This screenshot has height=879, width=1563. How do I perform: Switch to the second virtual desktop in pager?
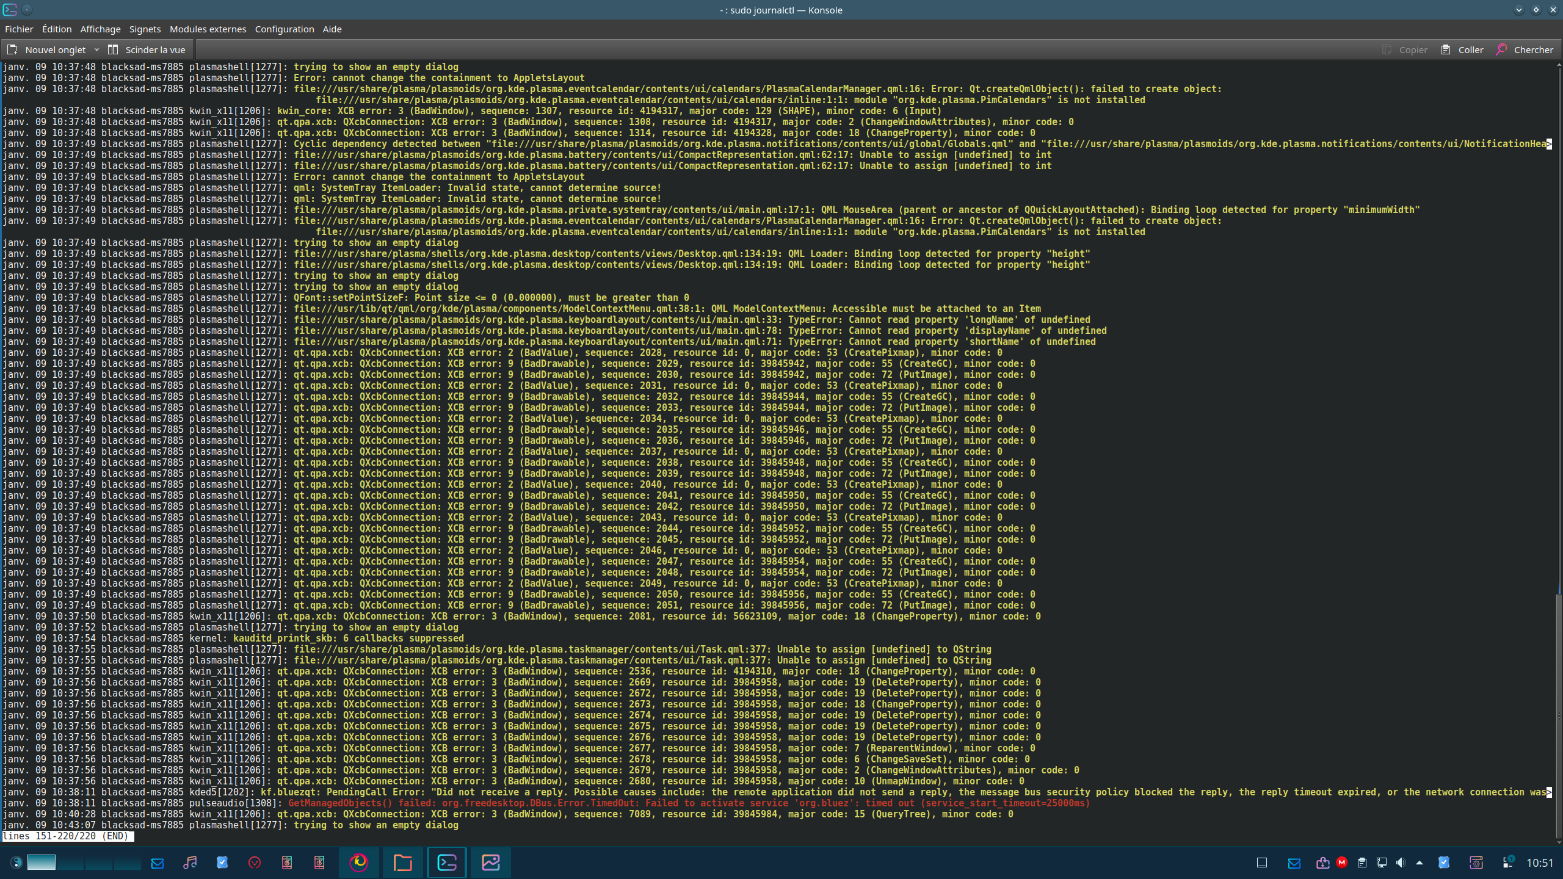pyautogui.click(x=70, y=862)
